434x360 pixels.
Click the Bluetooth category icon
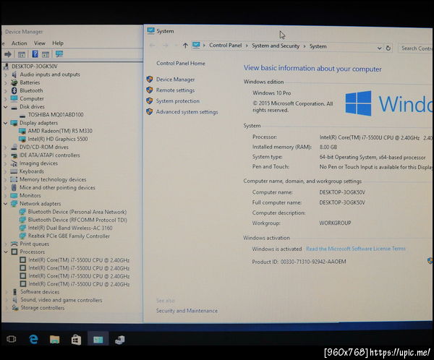pos(14,90)
